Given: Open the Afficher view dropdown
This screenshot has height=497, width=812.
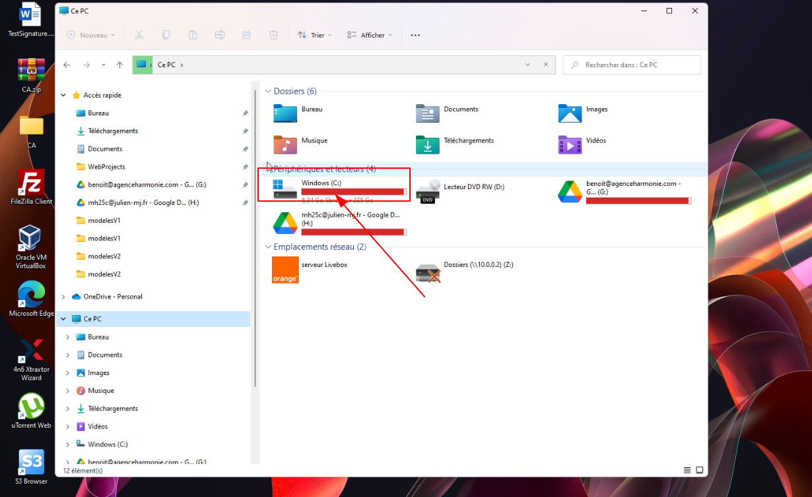Looking at the screenshot, I should point(370,35).
